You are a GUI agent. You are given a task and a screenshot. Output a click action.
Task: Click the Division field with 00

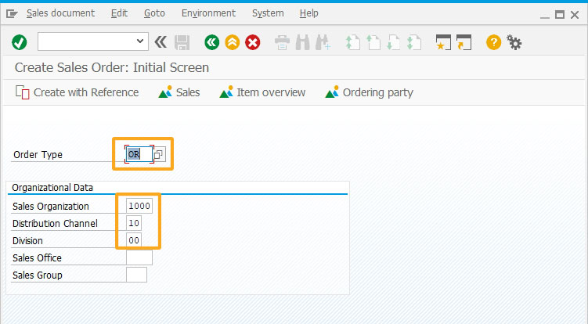coord(134,240)
